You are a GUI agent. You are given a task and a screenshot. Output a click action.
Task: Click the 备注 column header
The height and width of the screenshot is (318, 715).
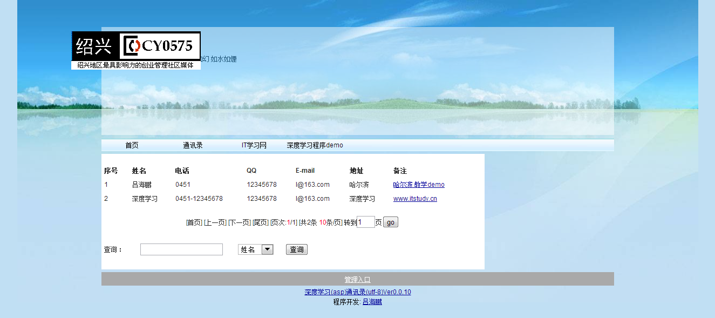pyautogui.click(x=400, y=171)
